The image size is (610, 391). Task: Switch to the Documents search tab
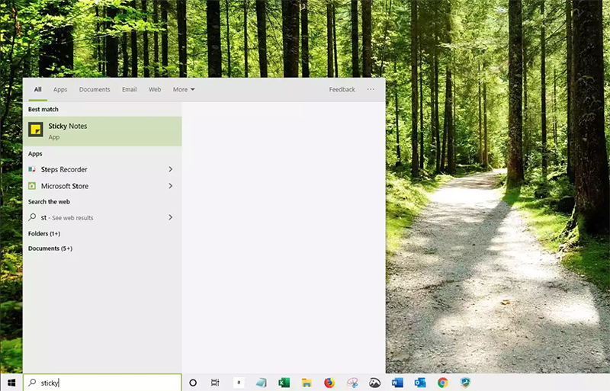click(95, 89)
